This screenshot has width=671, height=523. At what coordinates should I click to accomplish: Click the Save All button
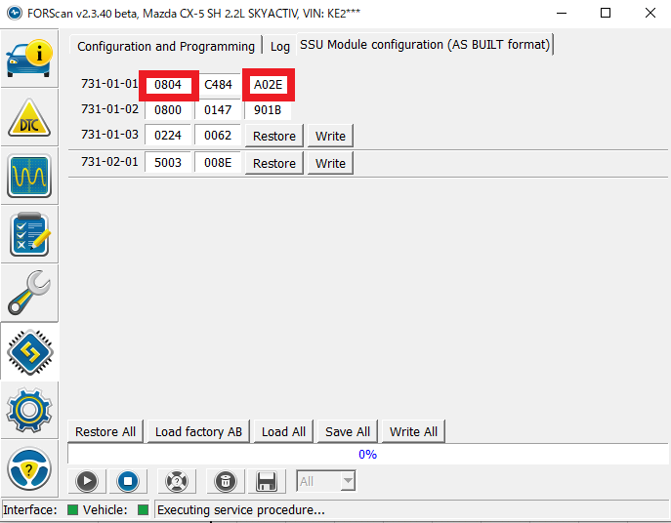348,431
